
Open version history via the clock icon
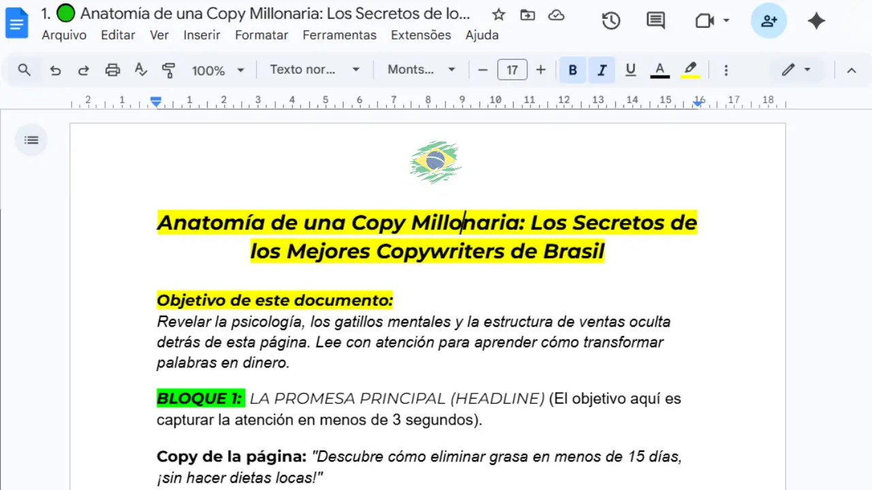point(610,20)
